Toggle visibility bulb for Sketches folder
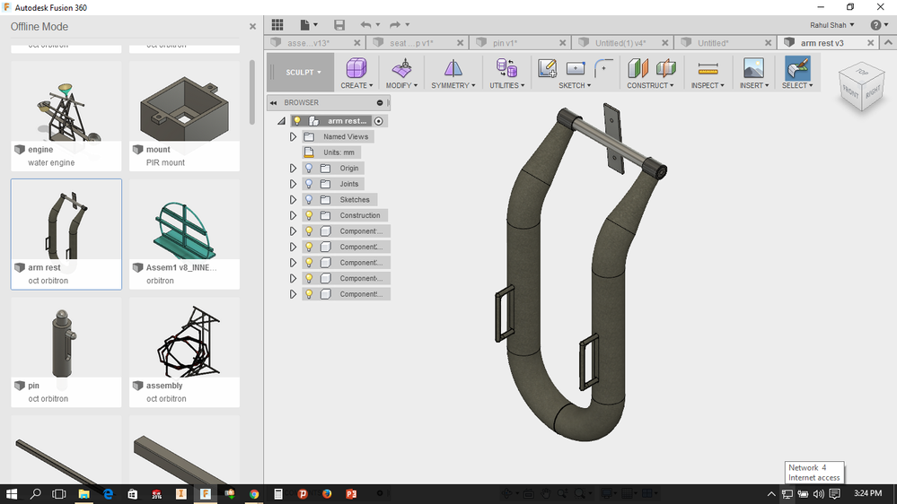Image resolution: width=897 pixels, height=504 pixels. (308, 200)
